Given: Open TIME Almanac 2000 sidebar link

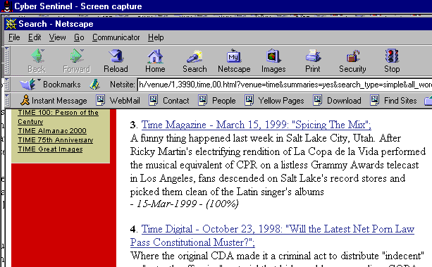Looking at the screenshot, I should click(52, 130).
